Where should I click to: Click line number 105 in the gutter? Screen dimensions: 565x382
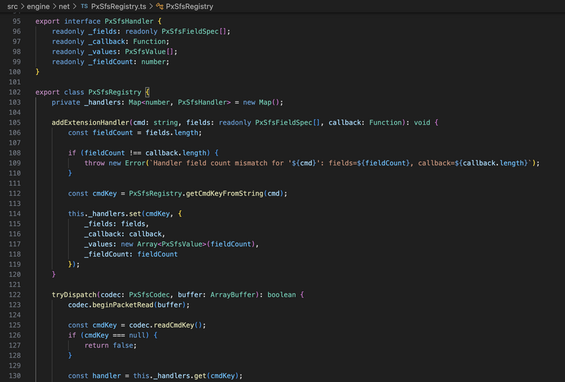17,123
